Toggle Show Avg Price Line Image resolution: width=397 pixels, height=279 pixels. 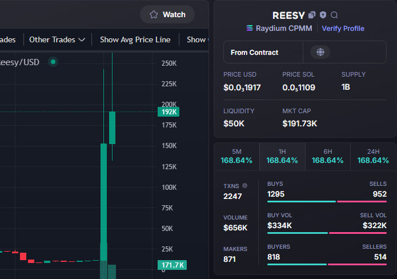(x=135, y=40)
